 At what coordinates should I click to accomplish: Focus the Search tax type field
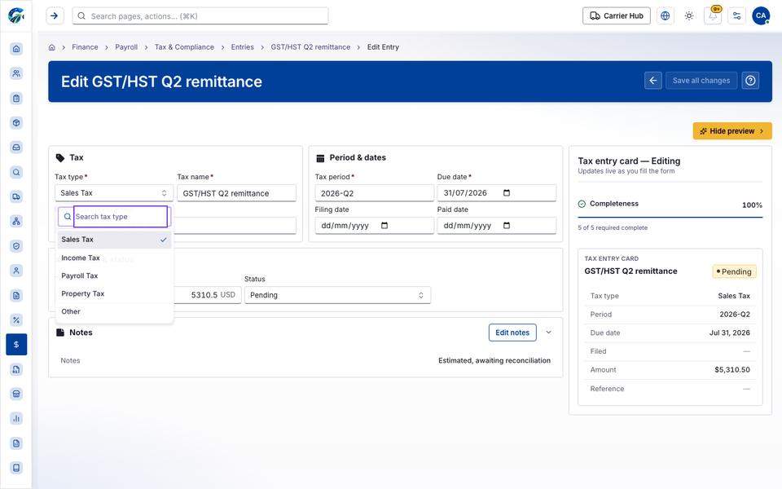pos(121,217)
